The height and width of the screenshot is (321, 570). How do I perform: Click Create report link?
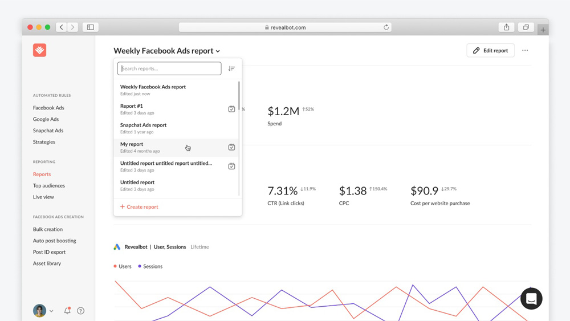139,207
